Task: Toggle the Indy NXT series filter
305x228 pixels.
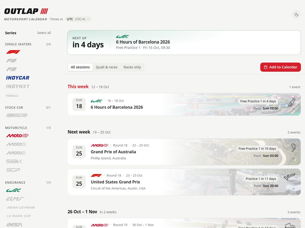Action: pos(18,86)
